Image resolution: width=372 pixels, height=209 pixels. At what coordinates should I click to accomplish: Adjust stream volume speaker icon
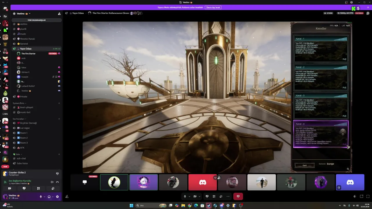[x=355, y=197]
